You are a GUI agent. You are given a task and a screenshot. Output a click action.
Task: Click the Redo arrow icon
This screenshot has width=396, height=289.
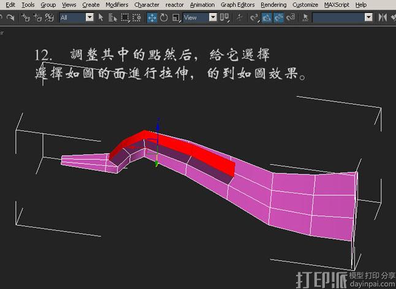coord(10,18)
